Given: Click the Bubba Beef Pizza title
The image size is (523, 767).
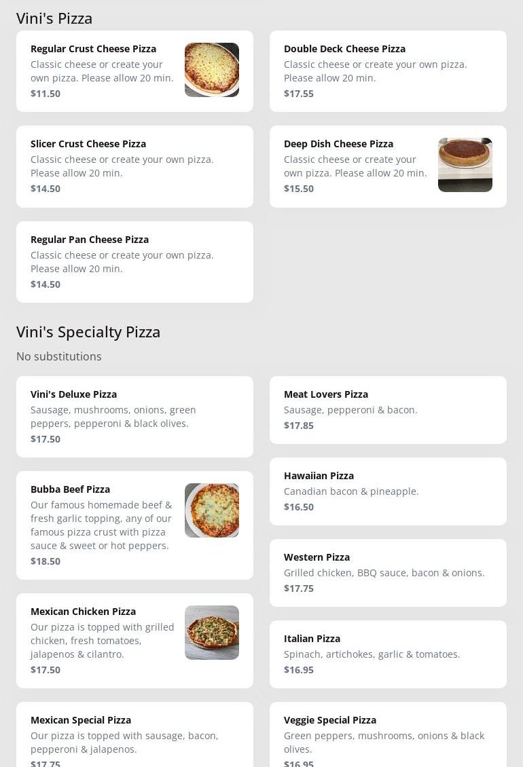Looking at the screenshot, I should coord(70,489).
